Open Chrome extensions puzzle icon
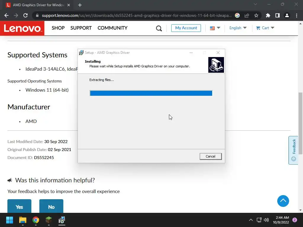The image size is (303, 227). (268, 15)
